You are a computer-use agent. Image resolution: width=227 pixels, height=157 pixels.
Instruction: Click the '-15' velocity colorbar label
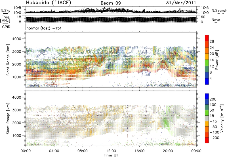coord(213,121)
